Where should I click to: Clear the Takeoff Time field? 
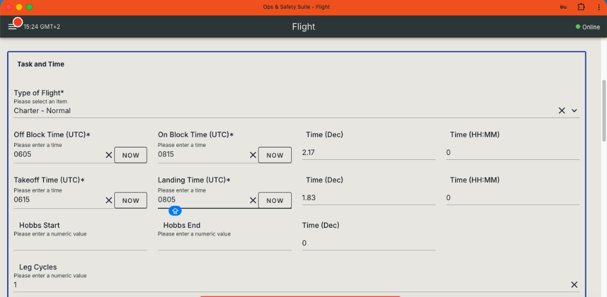click(109, 200)
